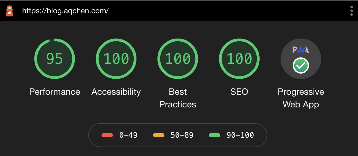Click the PWA logo in the badge

(301, 50)
